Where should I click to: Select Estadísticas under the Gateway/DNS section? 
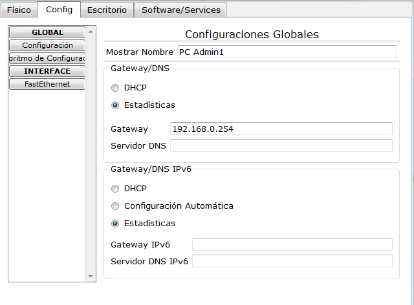(115, 105)
